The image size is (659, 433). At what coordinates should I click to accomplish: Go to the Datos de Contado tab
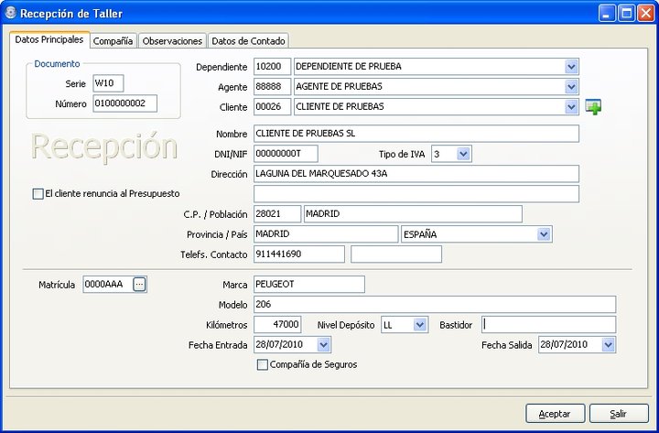pos(248,41)
